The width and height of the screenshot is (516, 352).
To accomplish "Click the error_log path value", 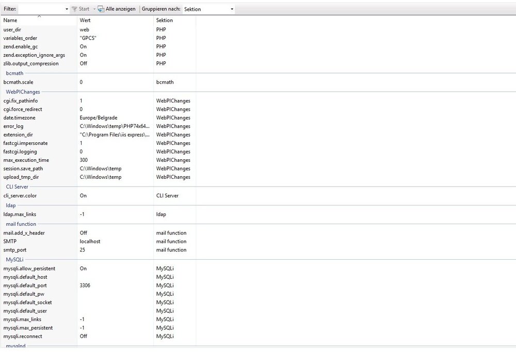I will tap(115, 126).
